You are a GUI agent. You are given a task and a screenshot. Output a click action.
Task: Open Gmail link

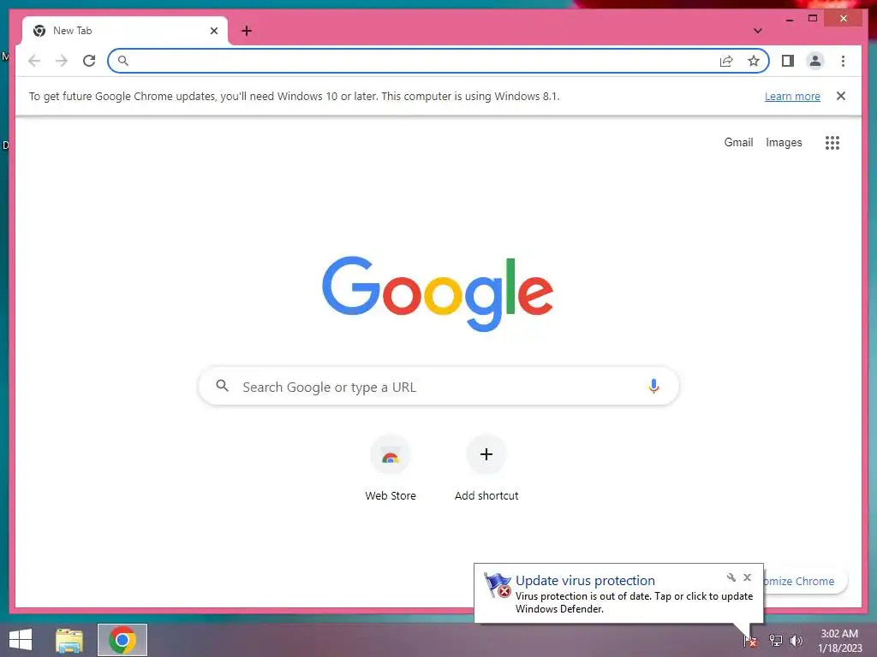pos(738,143)
